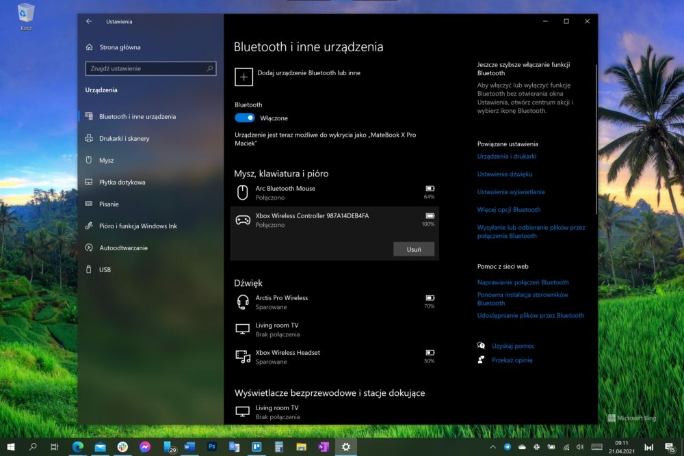Open Messenger from the taskbar
Image resolution: width=684 pixels, height=456 pixels.
[145, 447]
